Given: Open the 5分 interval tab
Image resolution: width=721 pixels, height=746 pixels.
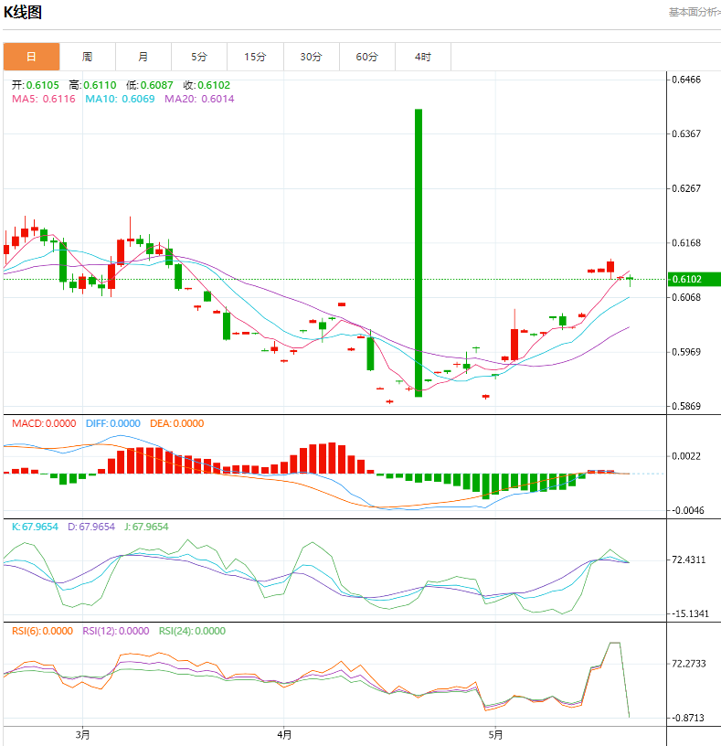Looking at the screenshot, I should (199, 57).
